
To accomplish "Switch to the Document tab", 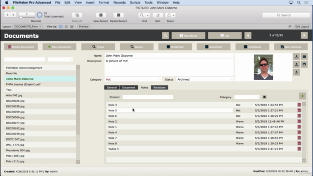I will (129, 88).
